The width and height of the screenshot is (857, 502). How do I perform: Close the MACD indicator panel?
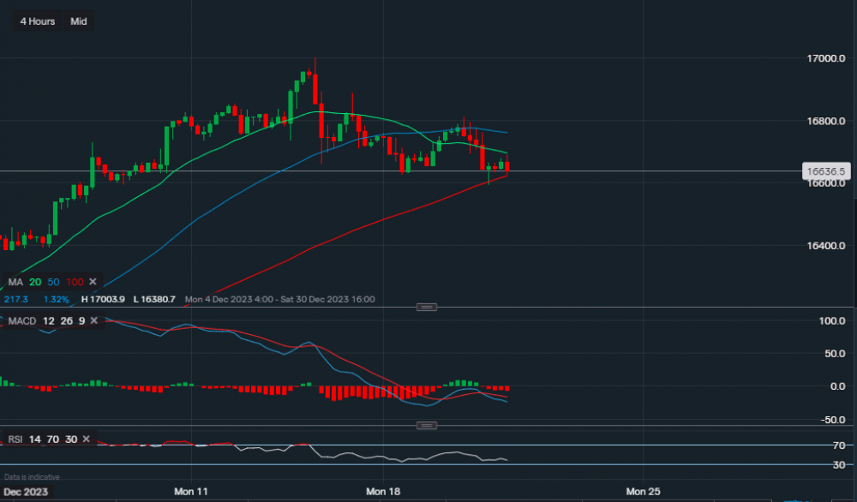click(95, 320)
